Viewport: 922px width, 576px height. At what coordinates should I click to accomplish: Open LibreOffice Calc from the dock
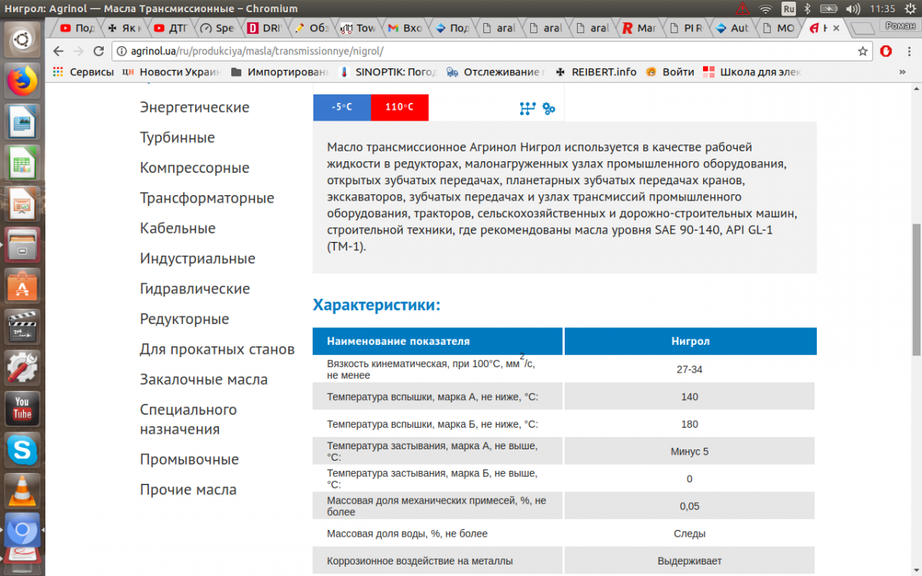click(22, 164)
